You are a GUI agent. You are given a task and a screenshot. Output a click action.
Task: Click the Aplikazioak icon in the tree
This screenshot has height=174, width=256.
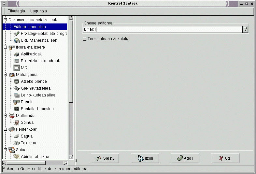(x=17, y=54)
